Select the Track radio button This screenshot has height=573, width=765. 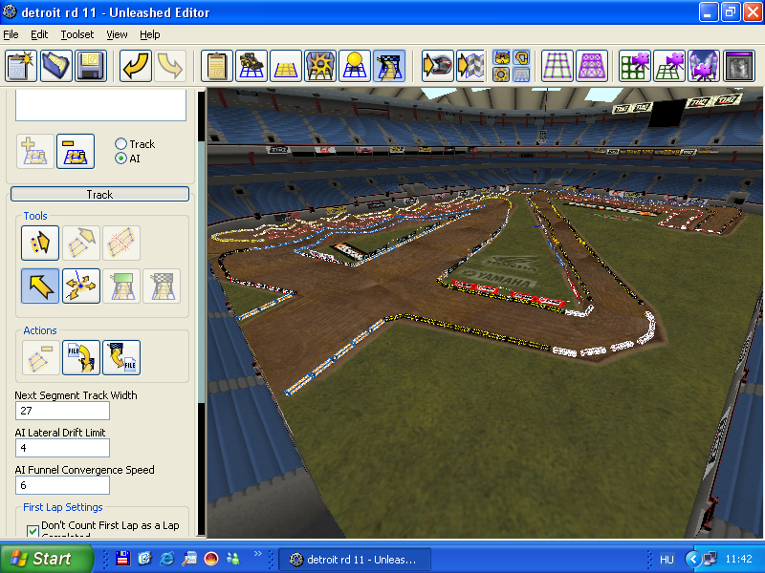tap(121, 144)
